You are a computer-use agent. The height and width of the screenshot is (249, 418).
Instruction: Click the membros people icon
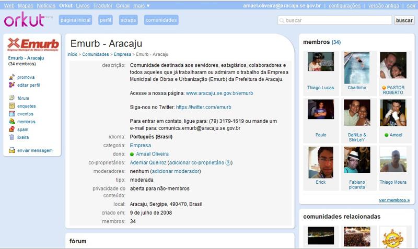pyautogui.click(x=11, y=122)
